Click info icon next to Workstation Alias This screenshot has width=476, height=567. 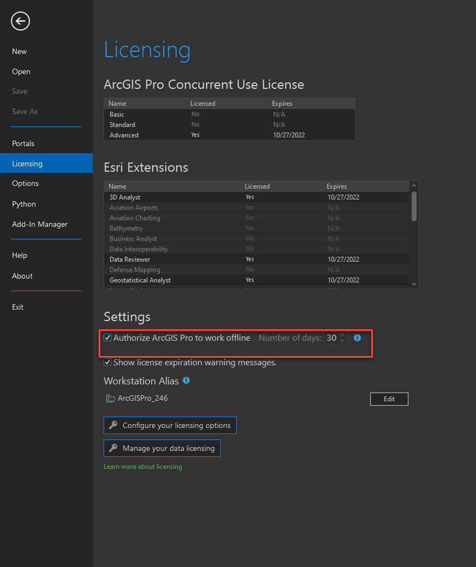[186, 381]
